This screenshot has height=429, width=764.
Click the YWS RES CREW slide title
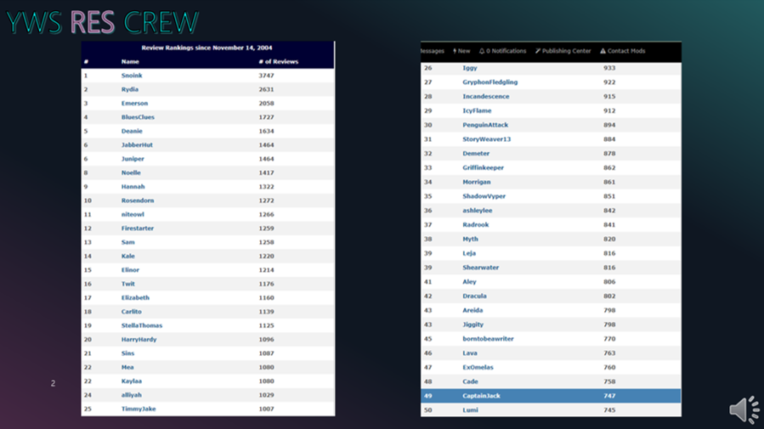(102, 22)
